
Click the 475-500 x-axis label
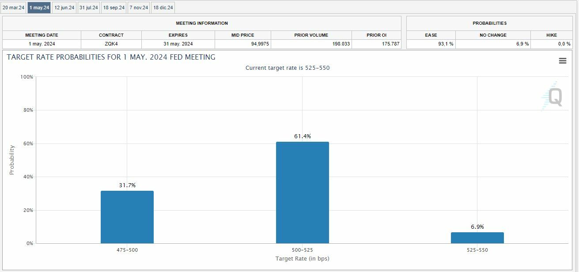click(127, 250)
